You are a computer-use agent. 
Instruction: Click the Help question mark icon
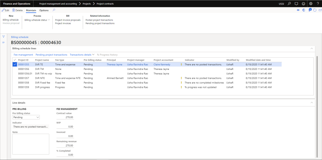point(318,4)
